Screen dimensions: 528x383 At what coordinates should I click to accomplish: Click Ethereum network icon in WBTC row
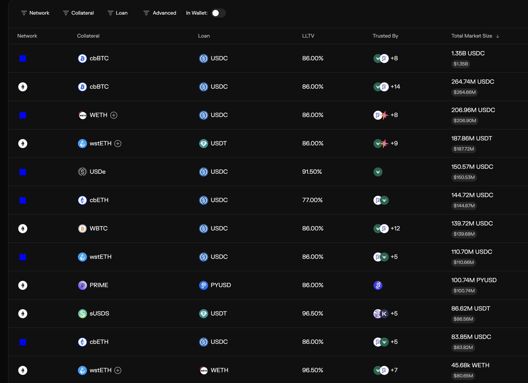point(22,229)
